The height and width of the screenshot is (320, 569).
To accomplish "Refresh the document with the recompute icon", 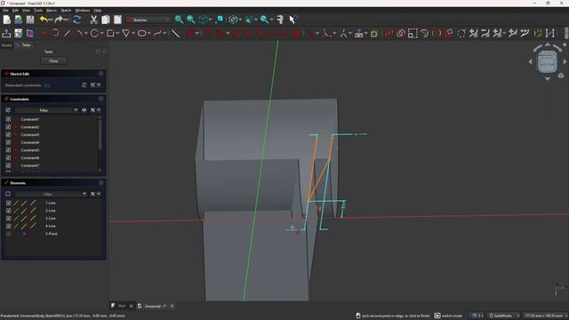I will pos(77,20).
